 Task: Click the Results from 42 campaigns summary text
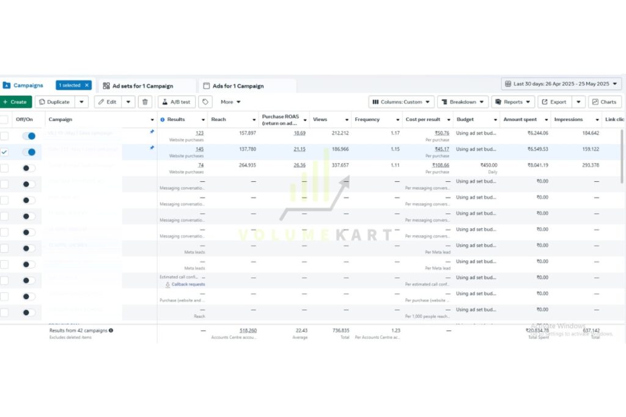pos(78,330)
